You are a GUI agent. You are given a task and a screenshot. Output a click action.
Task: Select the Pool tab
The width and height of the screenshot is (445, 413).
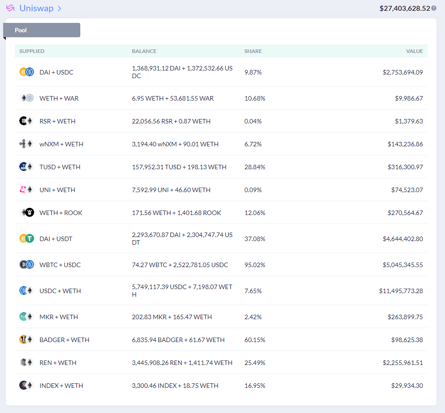(x=42, y=30)
